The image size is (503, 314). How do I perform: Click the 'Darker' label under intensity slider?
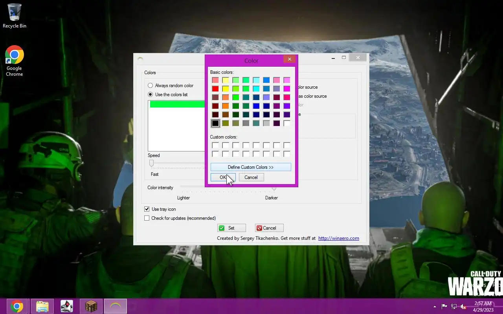click(x=272, y=198)
